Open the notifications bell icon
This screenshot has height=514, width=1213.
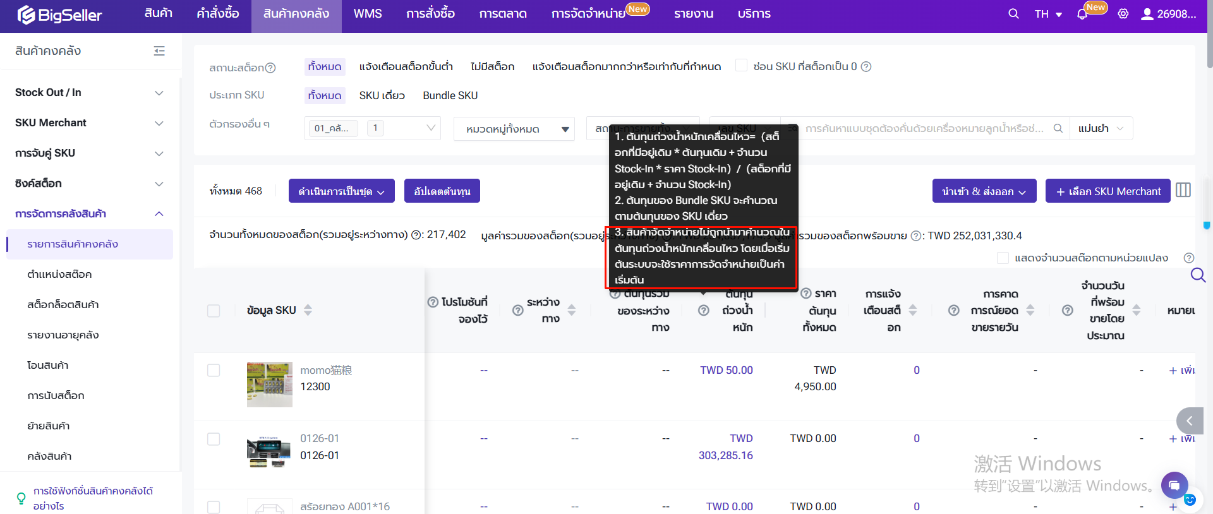point(1082,15)
